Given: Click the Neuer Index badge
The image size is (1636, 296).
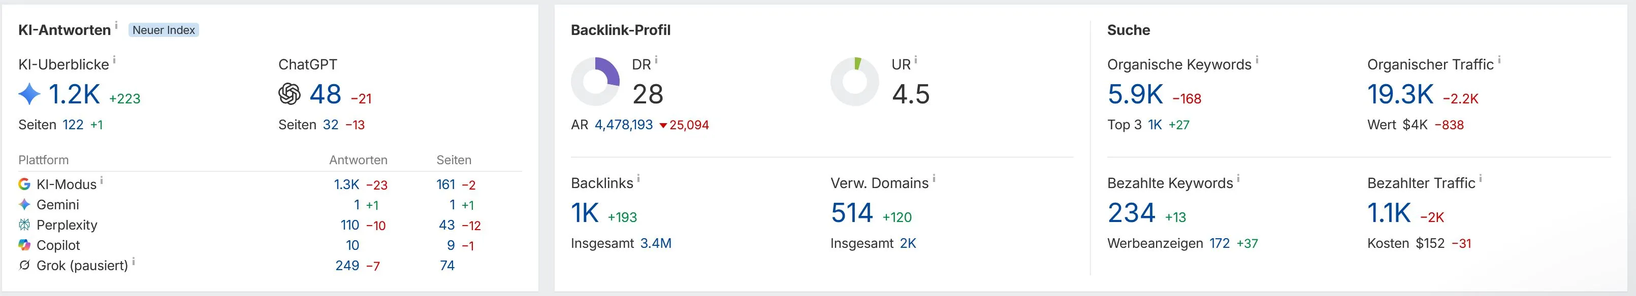Looking at the screenshot, I should click(x=164, y=30).
